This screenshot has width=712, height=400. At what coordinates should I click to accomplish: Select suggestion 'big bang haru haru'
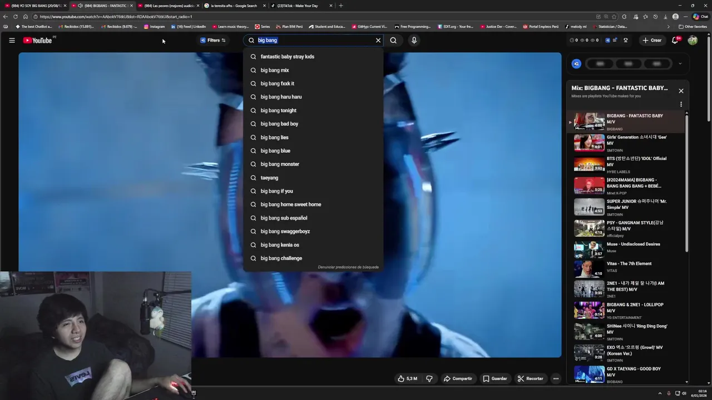point(313,97)
